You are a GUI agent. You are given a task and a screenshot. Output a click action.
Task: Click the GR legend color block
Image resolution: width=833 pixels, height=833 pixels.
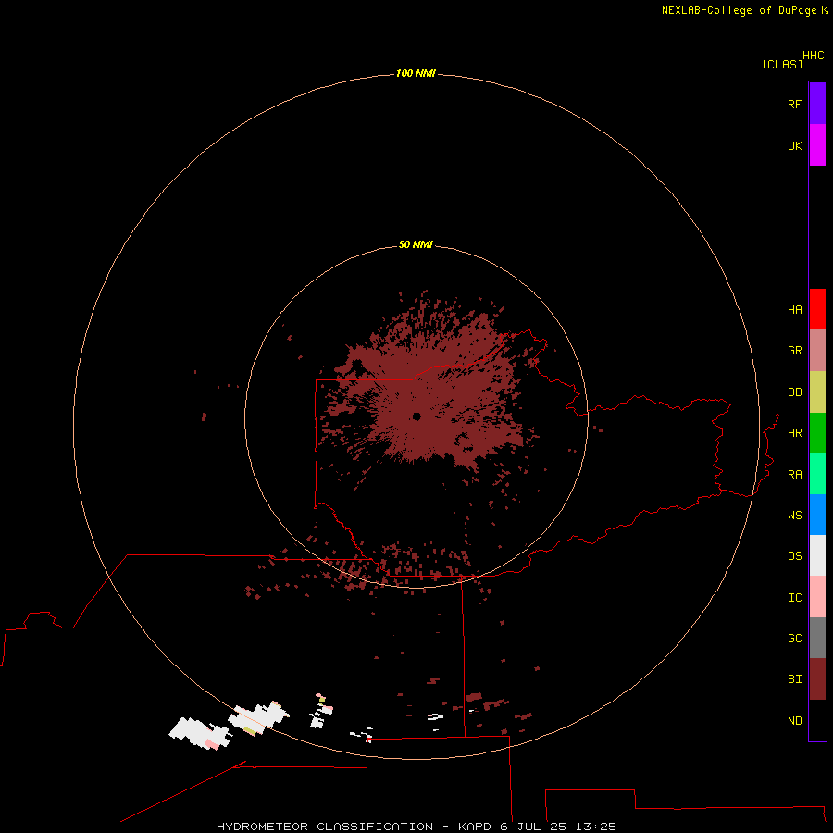[817, 351]
